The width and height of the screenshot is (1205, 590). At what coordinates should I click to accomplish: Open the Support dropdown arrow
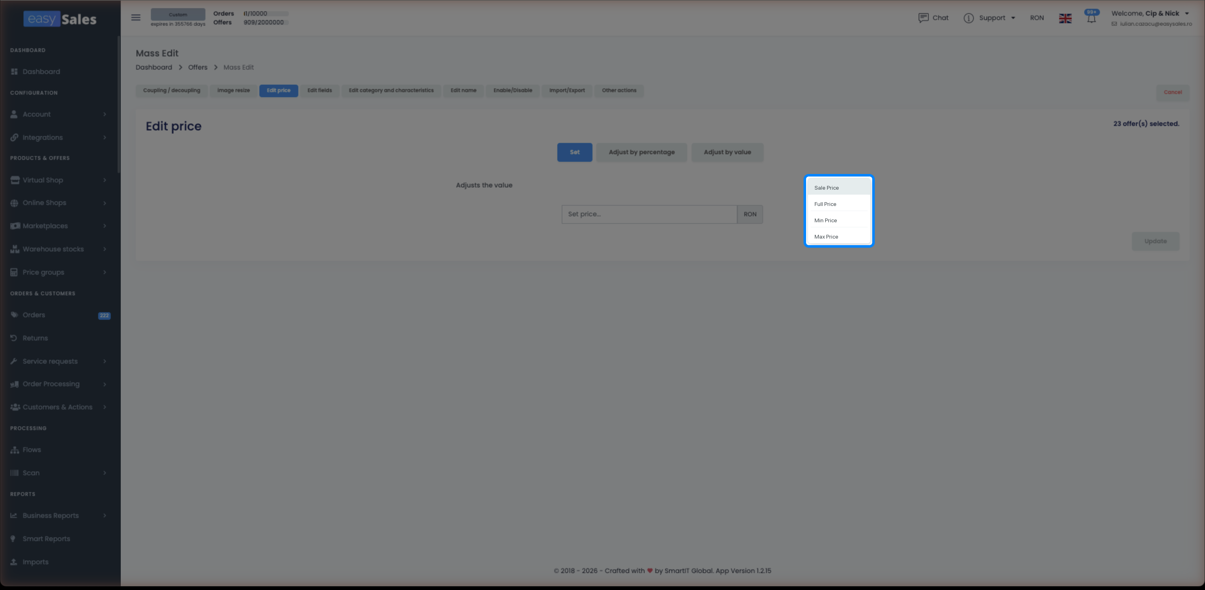click(1013, 18)
